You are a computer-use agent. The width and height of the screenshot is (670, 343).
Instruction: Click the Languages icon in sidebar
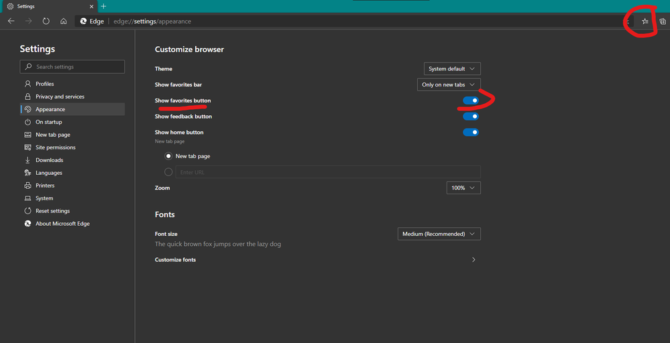27,173
